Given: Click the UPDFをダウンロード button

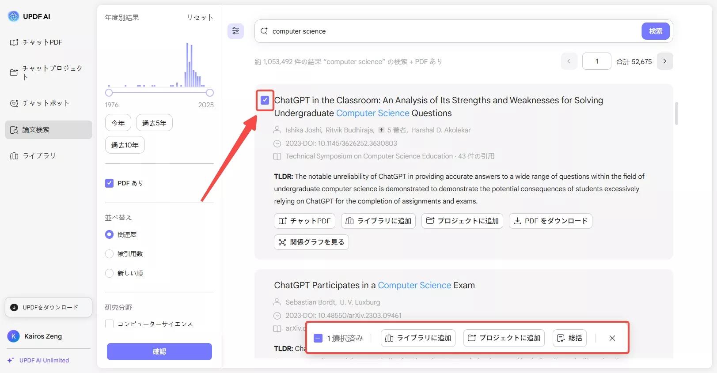Looking at the screenshot, I should (x=49, y=307).
